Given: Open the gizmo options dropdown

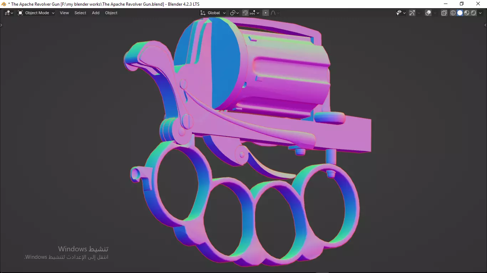Looking at the screenshot, I should pos(419,13).
